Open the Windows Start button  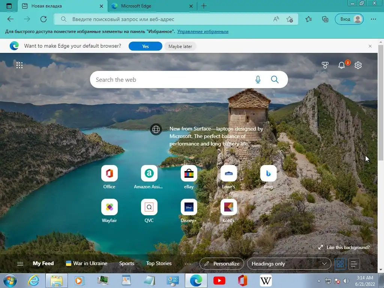[x=10, y=281]
